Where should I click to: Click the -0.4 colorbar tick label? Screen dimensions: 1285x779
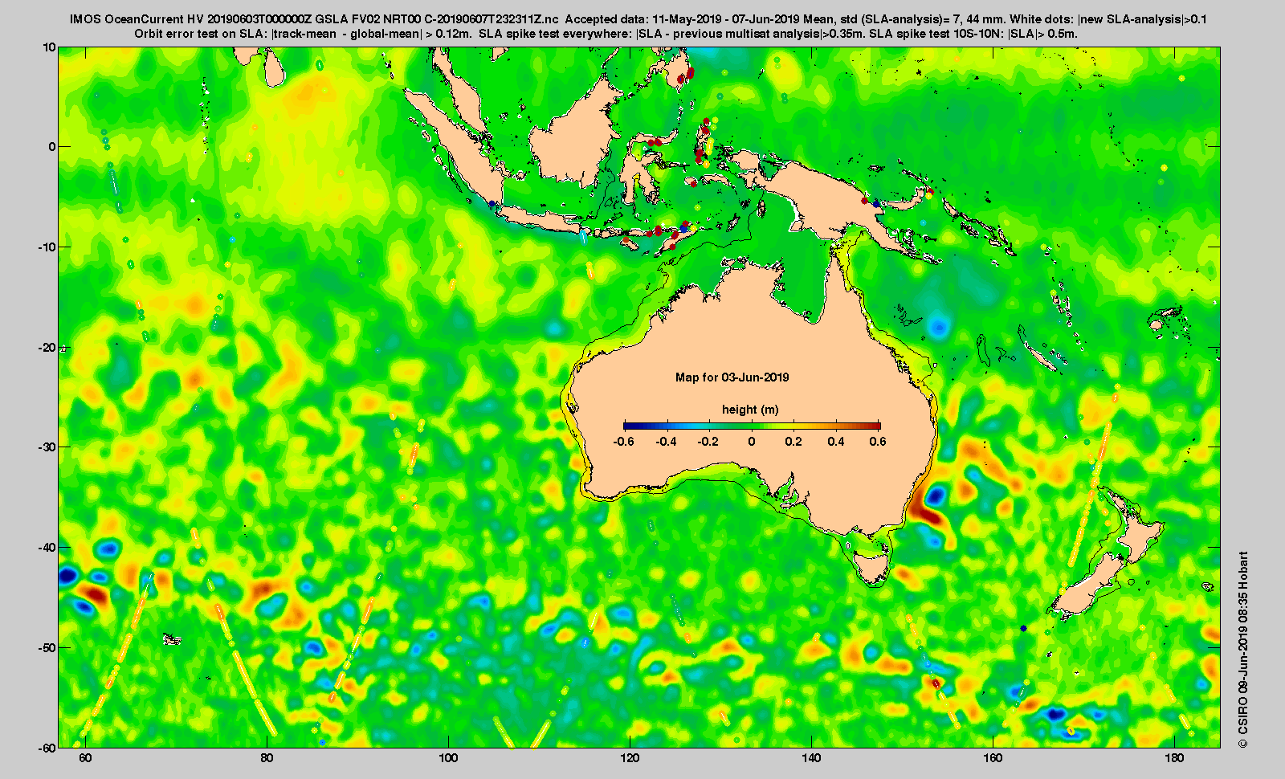[x=667, y=442]
